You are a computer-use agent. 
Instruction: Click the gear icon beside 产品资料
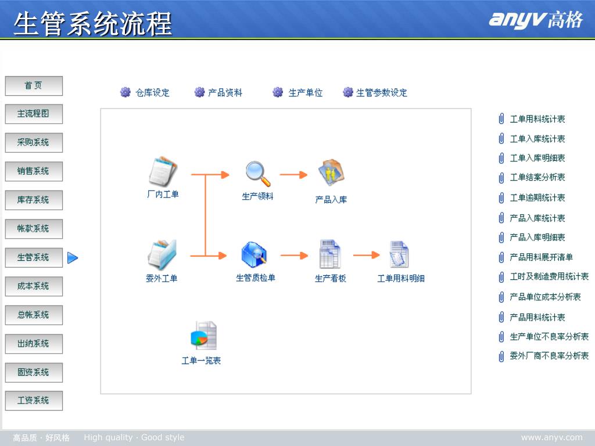199,92
